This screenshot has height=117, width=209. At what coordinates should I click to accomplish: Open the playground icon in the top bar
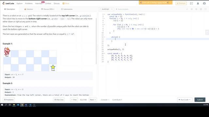click(x=191, y=4)
